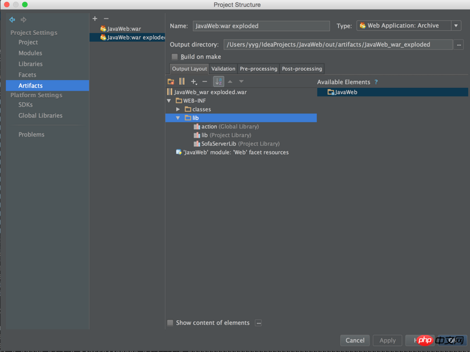Open SDKs platform settings

25,105
